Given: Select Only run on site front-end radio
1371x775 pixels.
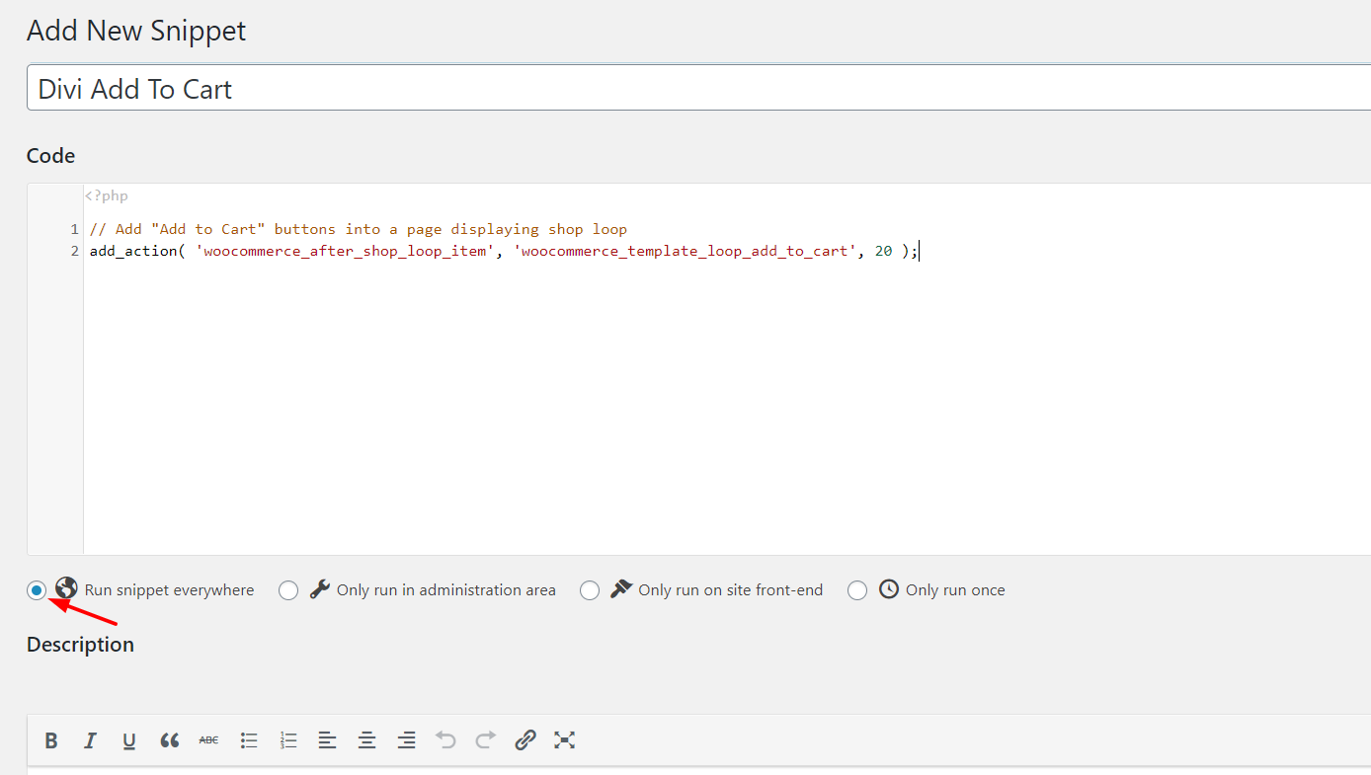Looking at the screenshot, I should 590,590.
